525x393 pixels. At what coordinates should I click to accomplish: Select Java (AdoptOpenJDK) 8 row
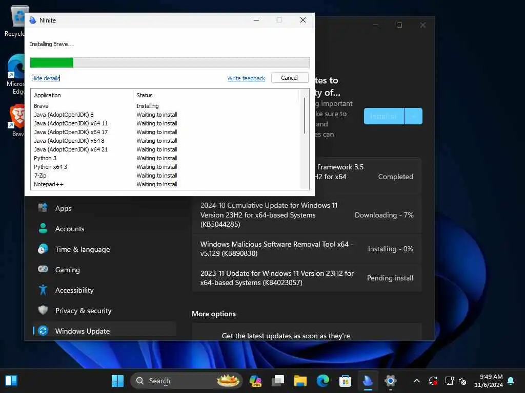166,115
